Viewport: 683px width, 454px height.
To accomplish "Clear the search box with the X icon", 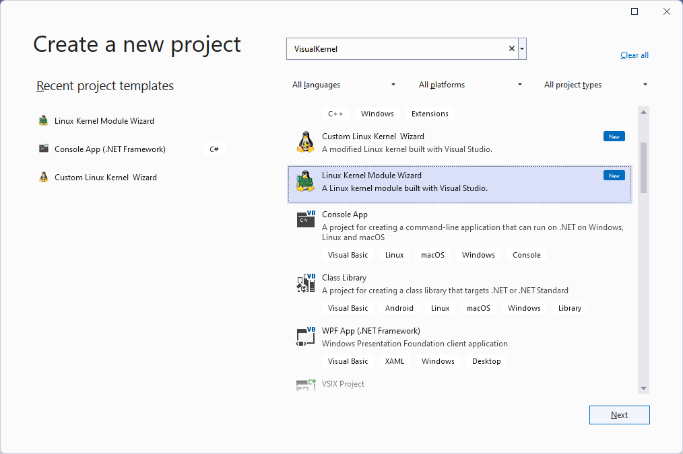I will [512, 48].
